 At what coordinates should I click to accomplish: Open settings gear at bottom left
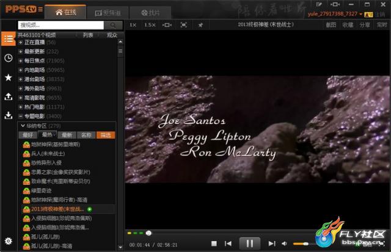click(9, 241)
